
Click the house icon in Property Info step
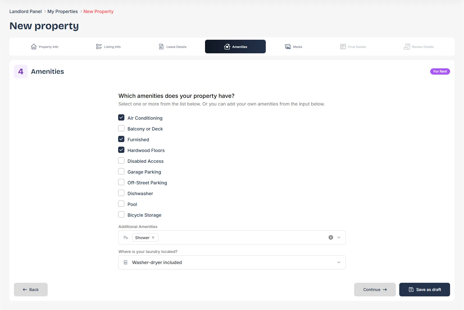tap(34, 47)
